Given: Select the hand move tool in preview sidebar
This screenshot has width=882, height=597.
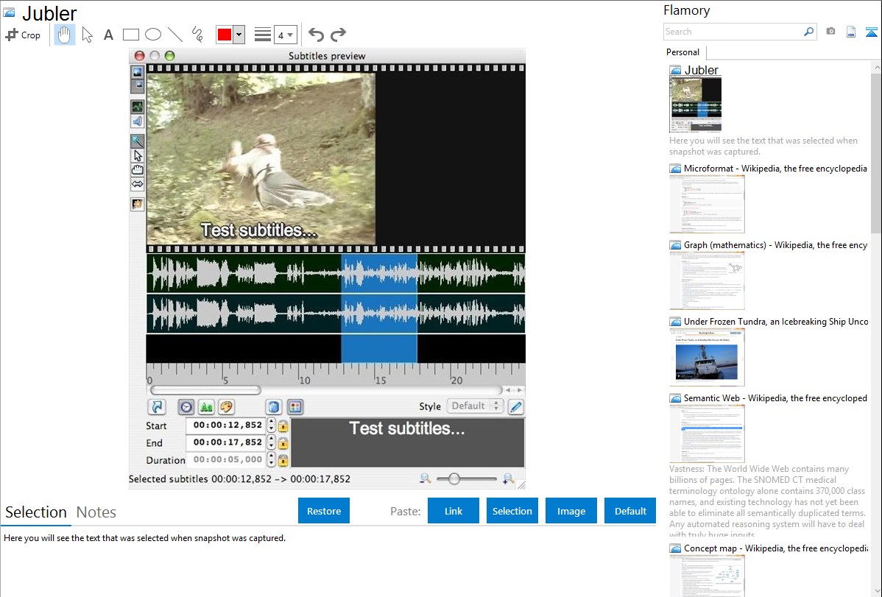Looking at the screenshot, I should (x=137, y=170).
